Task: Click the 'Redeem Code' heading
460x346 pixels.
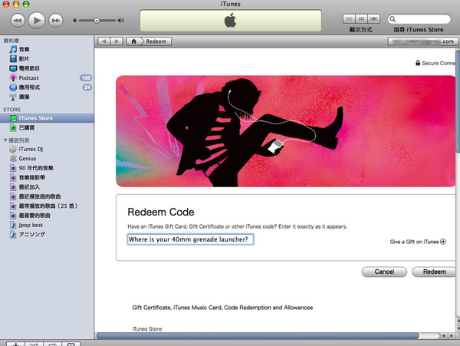Action: pyautogui.click(x=161, y=213)
